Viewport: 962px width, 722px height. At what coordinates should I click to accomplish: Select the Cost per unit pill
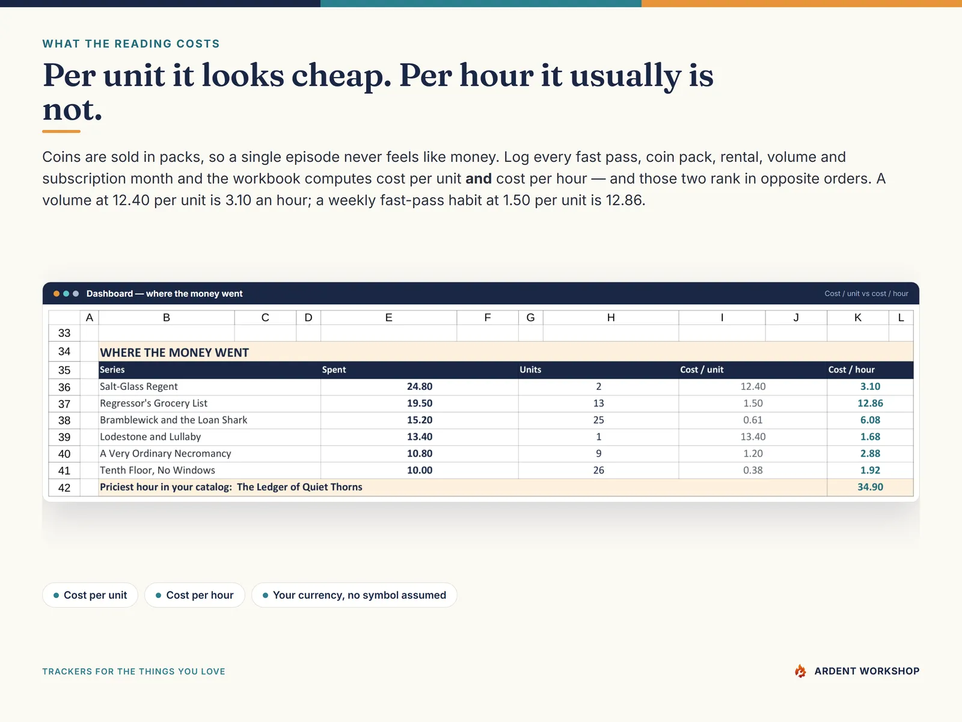click(90, 595)
